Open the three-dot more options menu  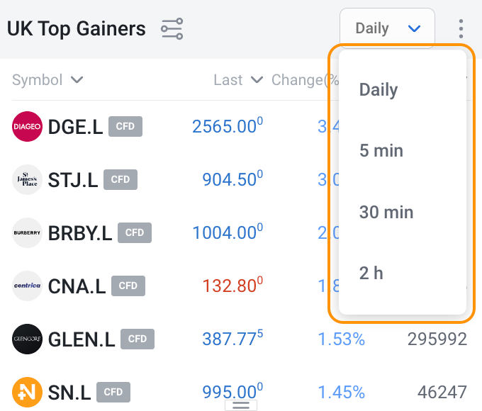click(461, 28)
